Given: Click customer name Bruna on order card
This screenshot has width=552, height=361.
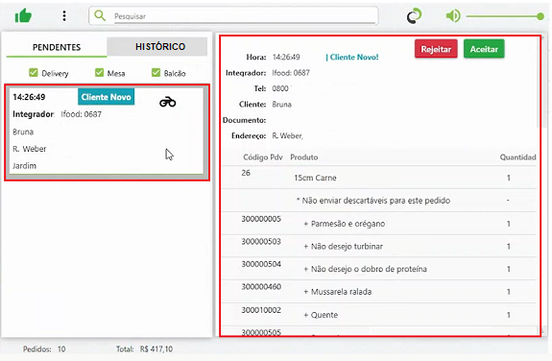Looking at the screenshot, I should tap(23, 132).
